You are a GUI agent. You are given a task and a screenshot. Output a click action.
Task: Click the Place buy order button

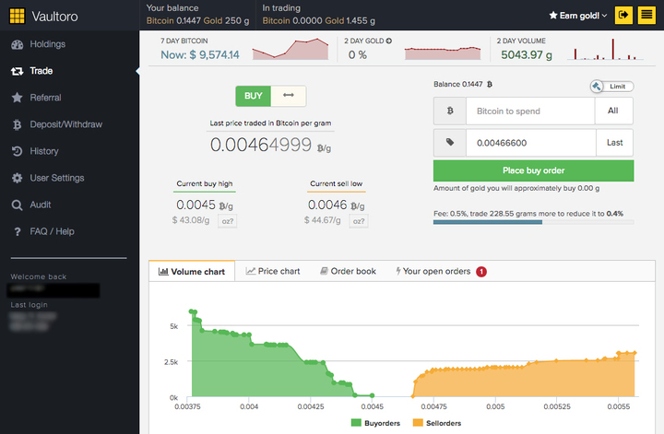[x=533, y=170]
